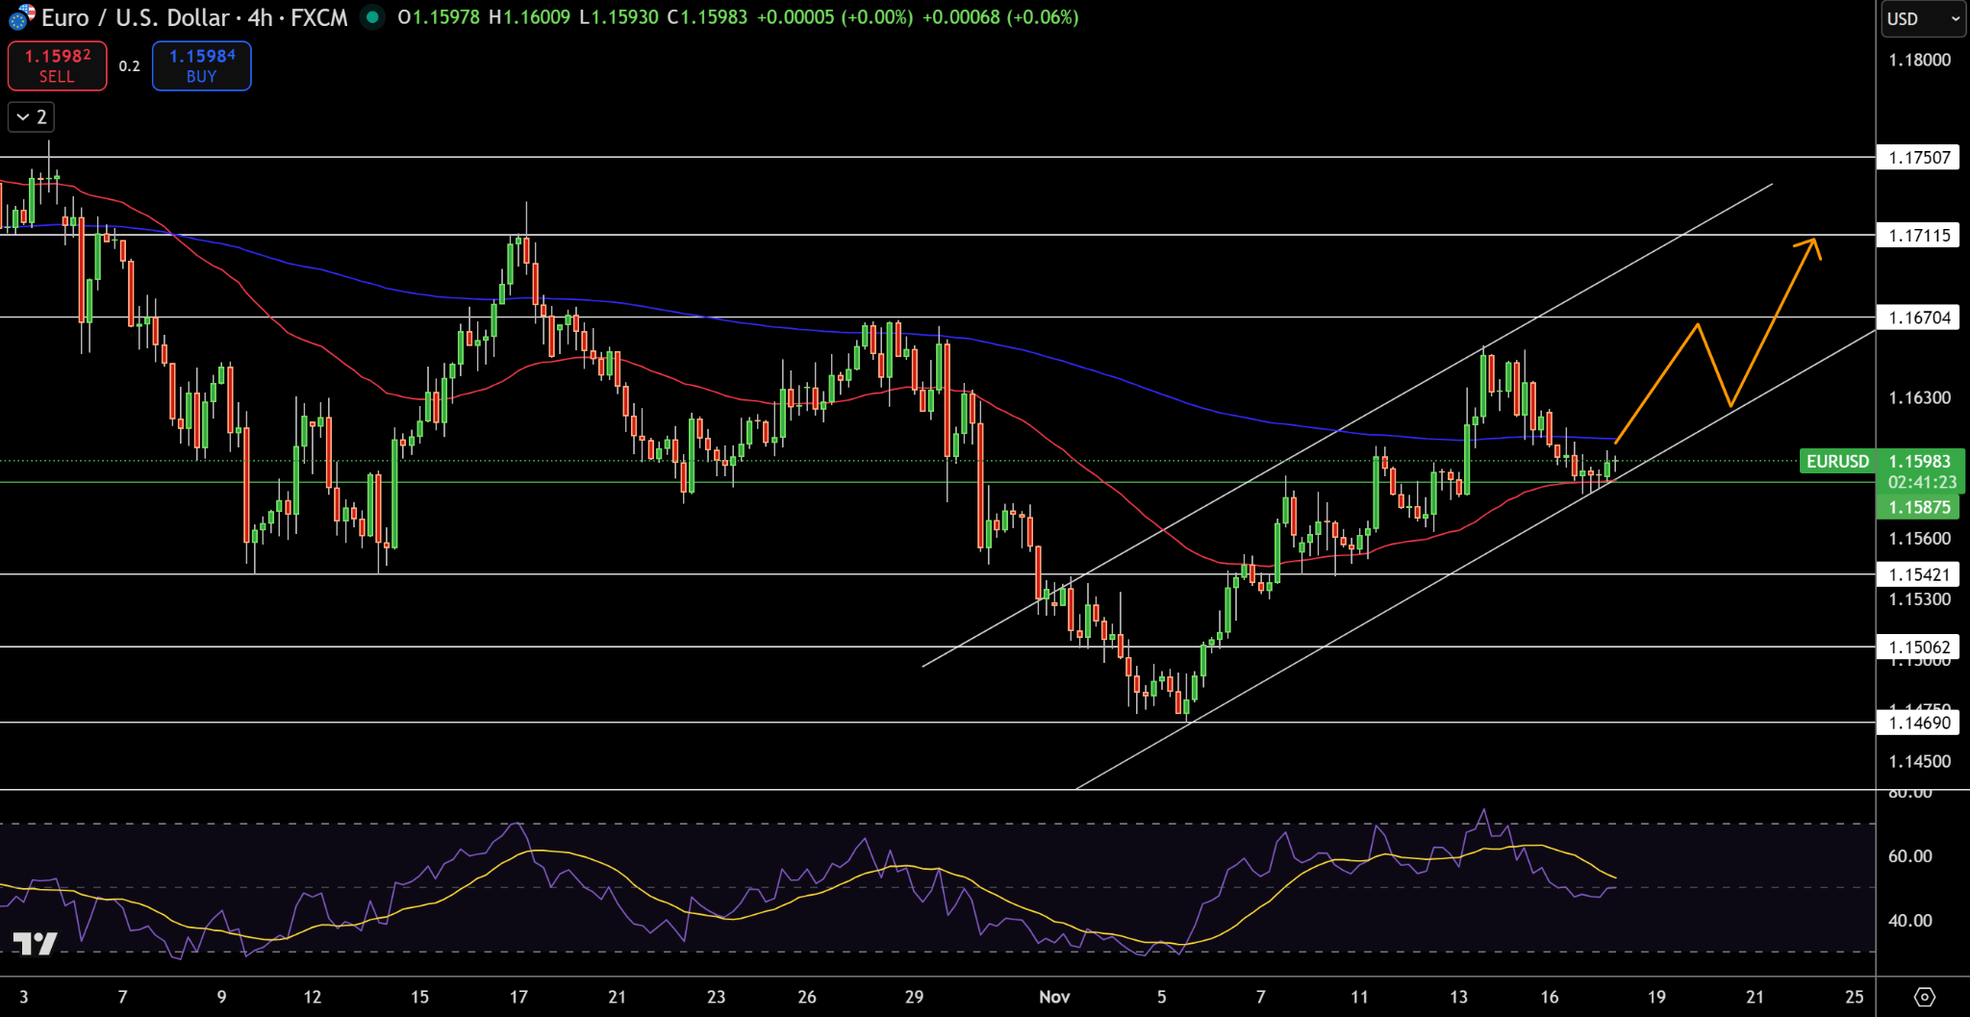1970x1017 pixels.
Task: Expand the USD selector arrow
Action: tap(1955, 17)
